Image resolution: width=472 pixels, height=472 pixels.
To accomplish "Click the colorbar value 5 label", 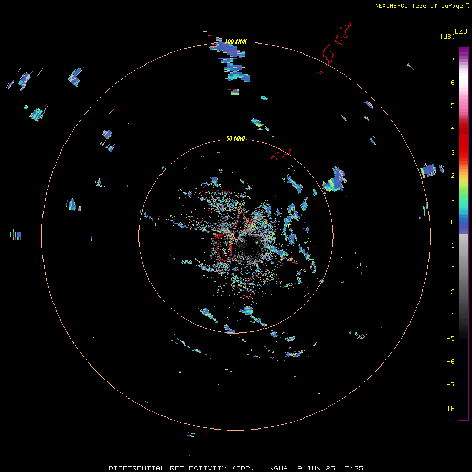I will 453,105.
